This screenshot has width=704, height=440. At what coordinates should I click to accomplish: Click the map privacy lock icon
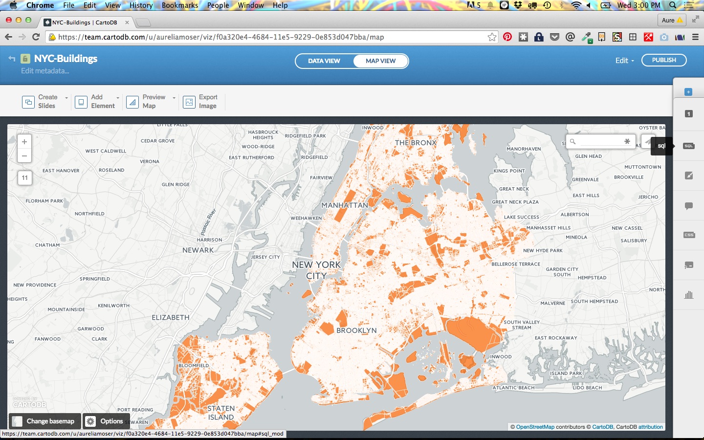tap(25, 59)
